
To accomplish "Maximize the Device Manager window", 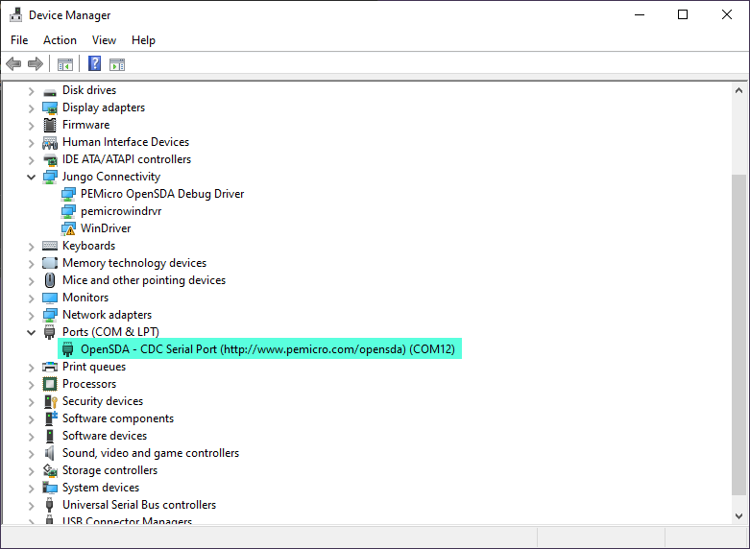I will pyautogui.click(x=683, y=14).
